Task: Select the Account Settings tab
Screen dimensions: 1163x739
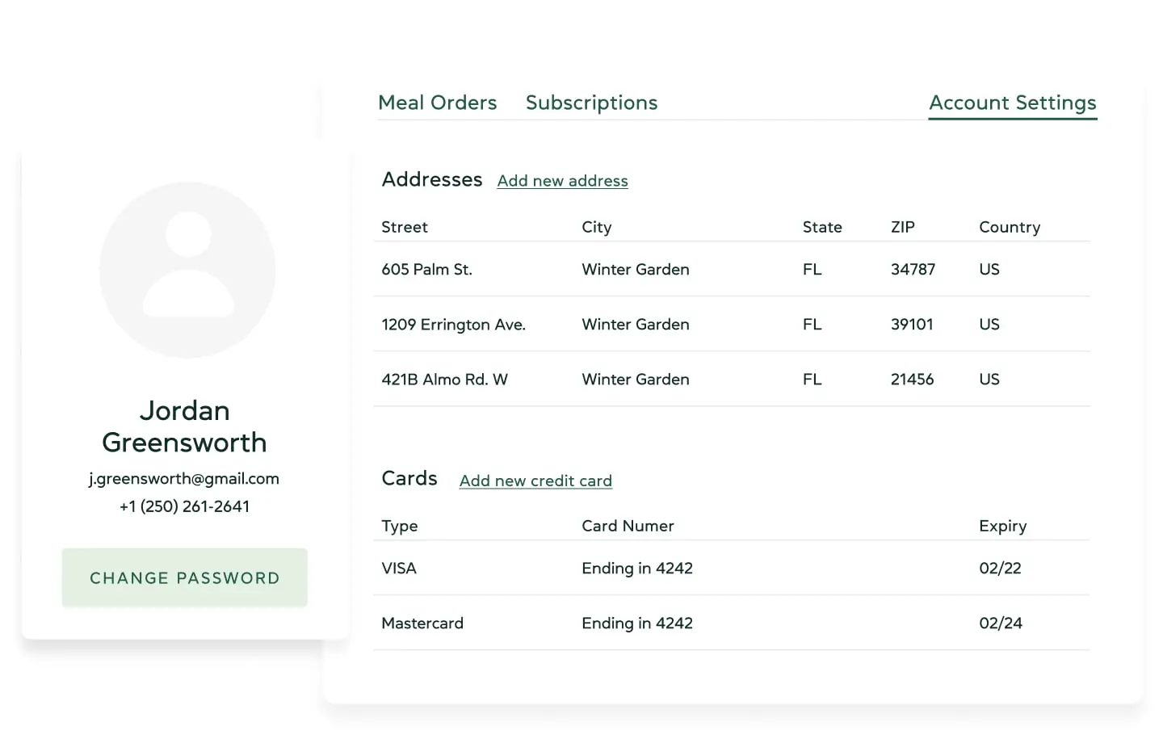Action: pyautogui.click(x=1013, y=103)
